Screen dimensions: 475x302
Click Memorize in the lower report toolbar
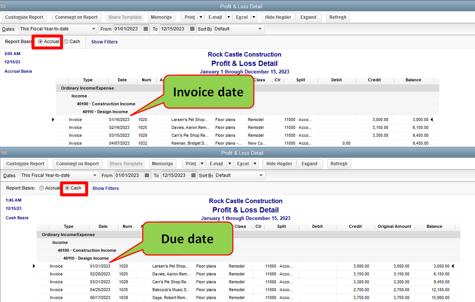pos(162,164)
